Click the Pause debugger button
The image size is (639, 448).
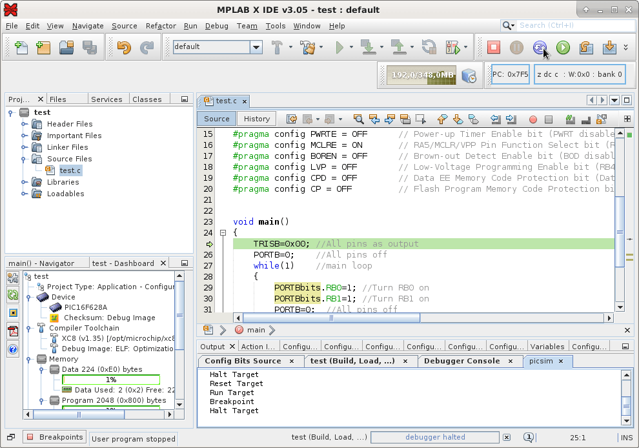click(x=516, y=47)
